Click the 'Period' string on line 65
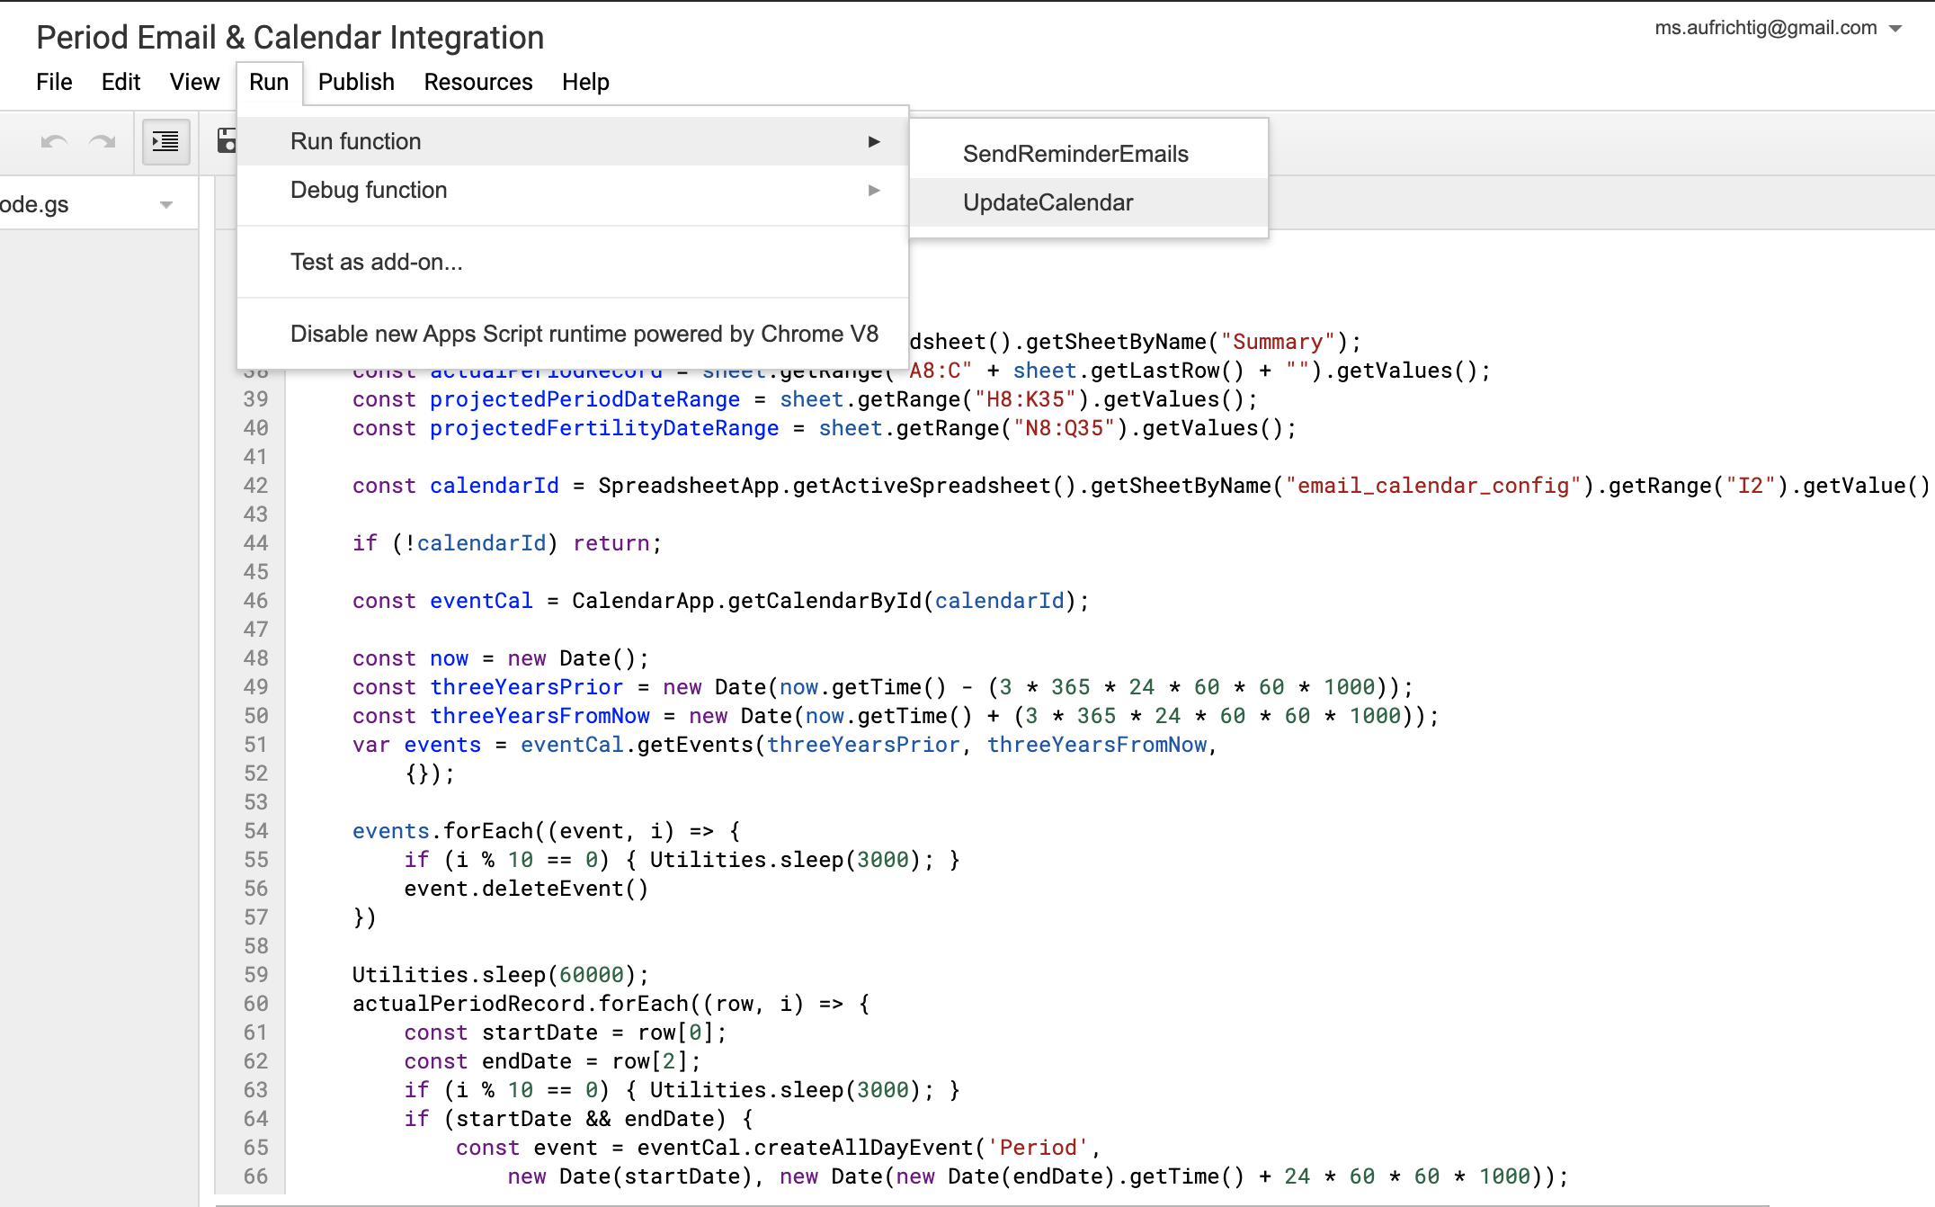Screen dimensions: 1935x1207 coord(1039,1148)
